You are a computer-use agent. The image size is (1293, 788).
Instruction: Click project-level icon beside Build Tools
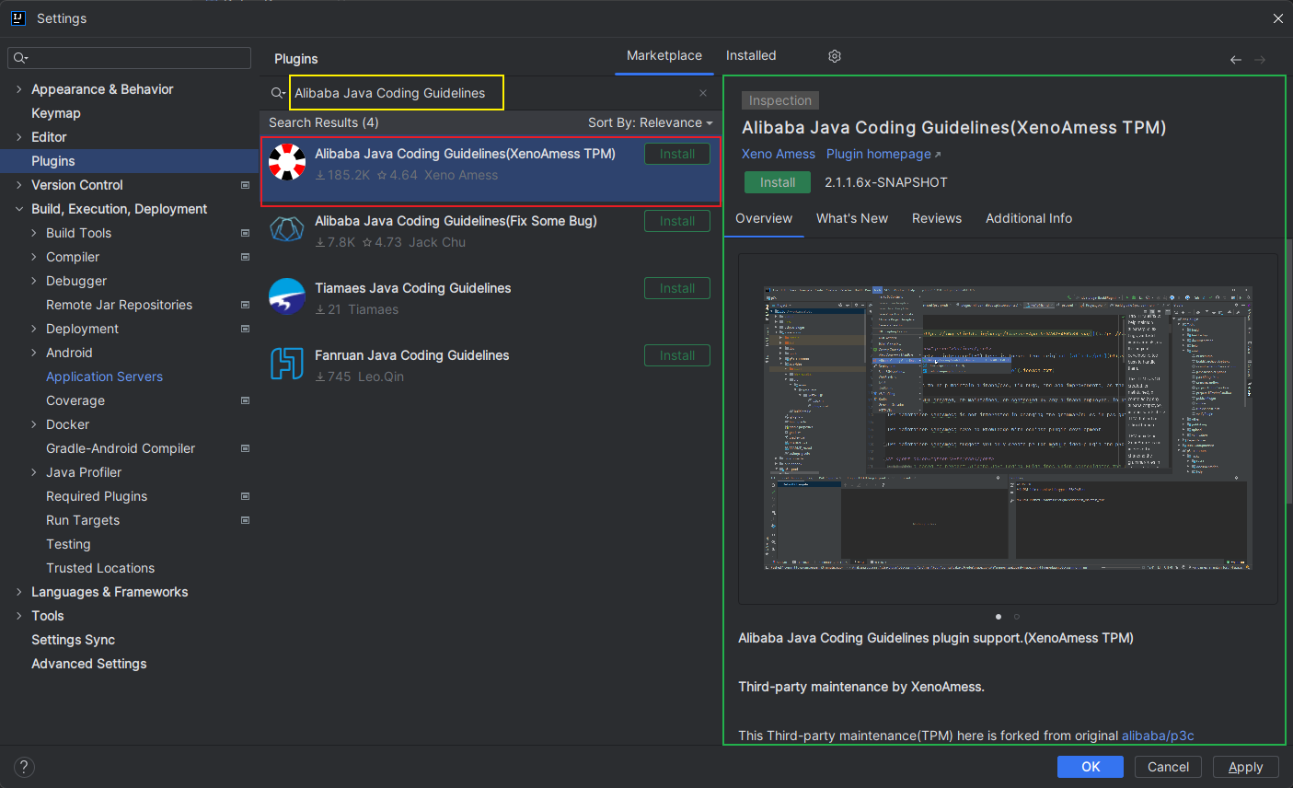click(x=245, y=233)
